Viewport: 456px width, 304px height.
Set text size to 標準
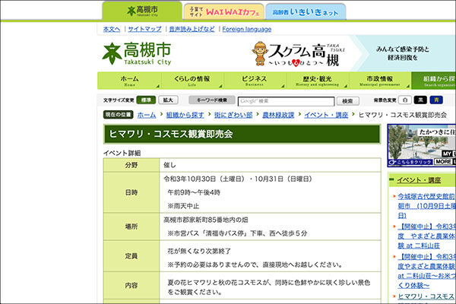coord(146,100)
